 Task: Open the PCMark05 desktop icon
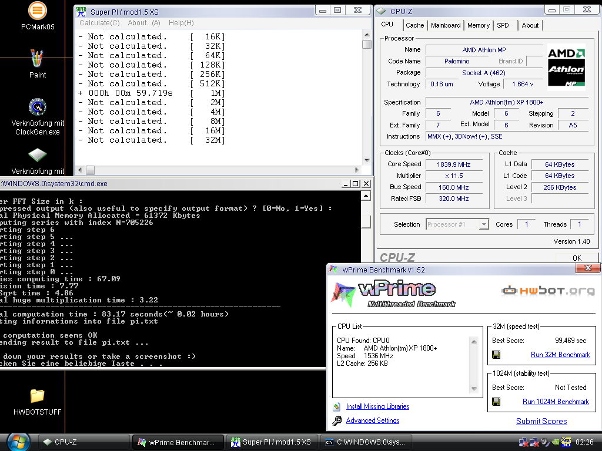click(x=37, y=11)
